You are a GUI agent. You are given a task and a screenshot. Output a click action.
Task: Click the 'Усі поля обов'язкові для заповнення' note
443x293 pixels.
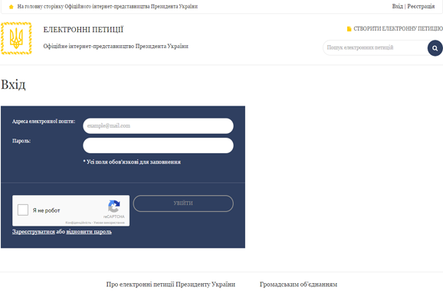[132, 162]
